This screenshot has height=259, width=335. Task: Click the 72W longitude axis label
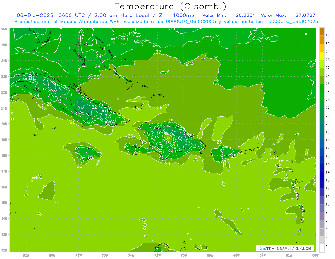pyautogui.click(x=157, y=255)
